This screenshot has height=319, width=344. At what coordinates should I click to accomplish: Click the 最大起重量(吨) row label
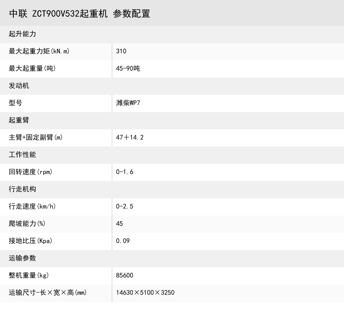(x=33, y=69)
